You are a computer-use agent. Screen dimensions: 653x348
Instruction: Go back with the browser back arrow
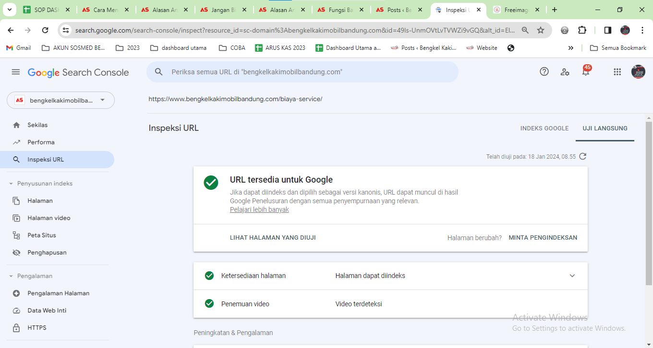click(x=11, y=30)
